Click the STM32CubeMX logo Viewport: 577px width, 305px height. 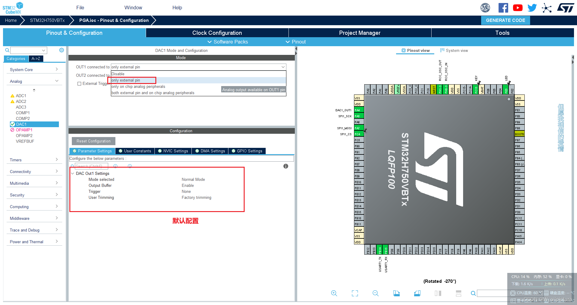(x=13, y=8)
